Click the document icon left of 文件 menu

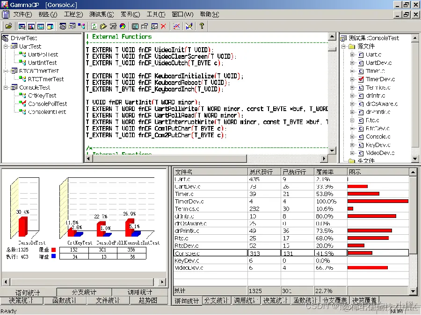click(5, 14)
